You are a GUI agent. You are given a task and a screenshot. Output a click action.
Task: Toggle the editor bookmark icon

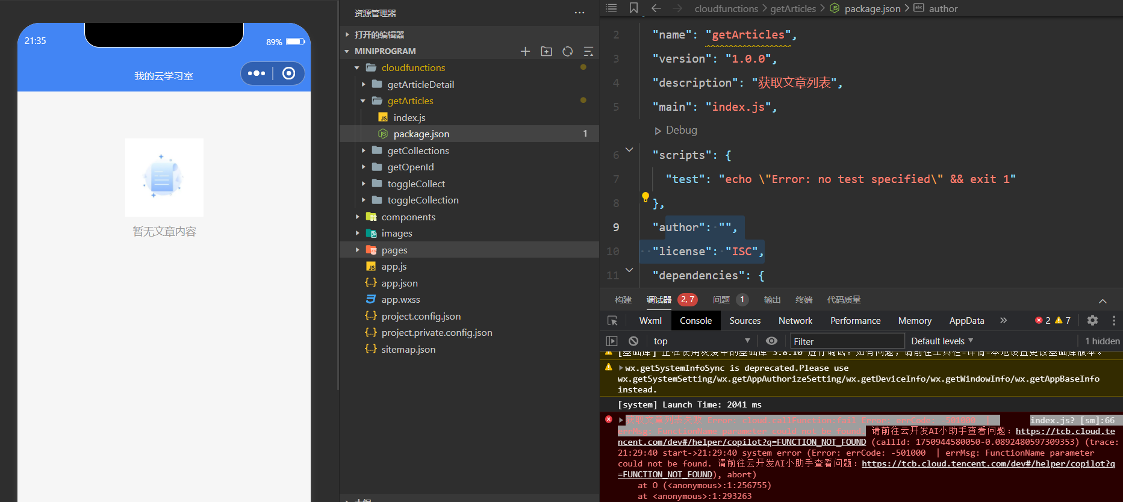click(633, 8)
